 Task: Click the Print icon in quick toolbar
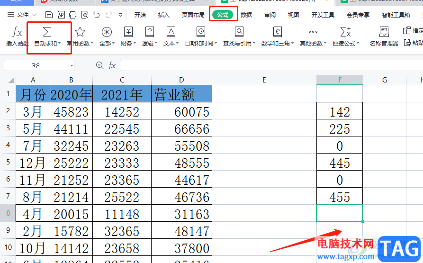pyautogui.click(x=72, y=15)
